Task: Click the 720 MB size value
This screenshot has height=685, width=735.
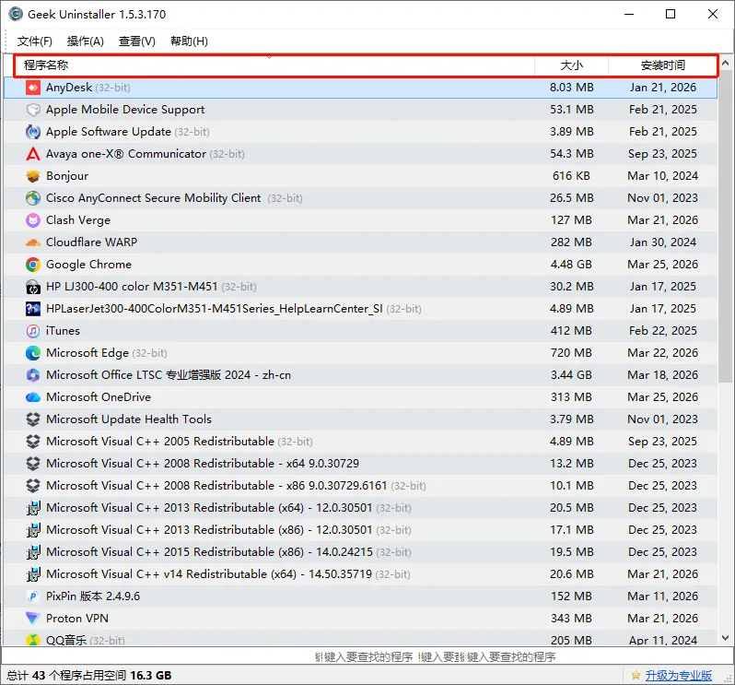Action: pyautogui.click(x=571, y=353)
